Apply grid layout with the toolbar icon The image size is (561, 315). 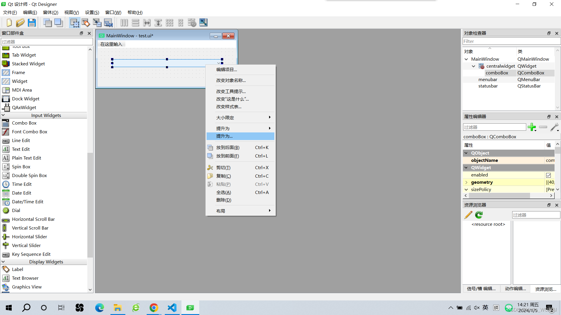point(169,22)
